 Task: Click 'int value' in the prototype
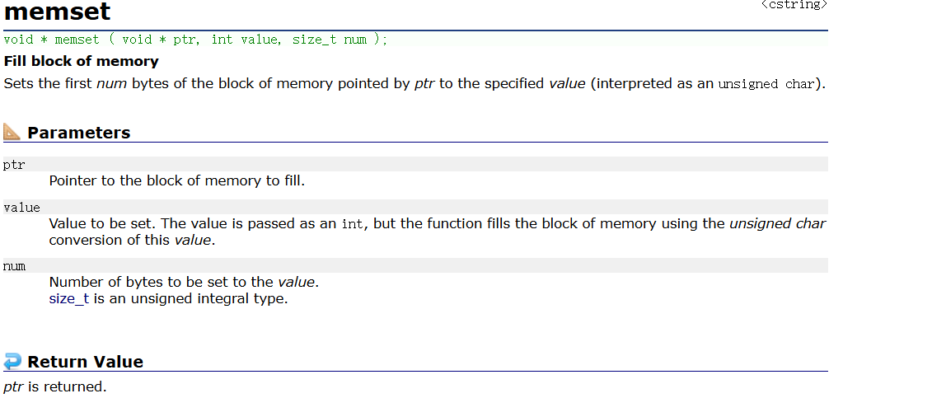tap(245, 40)
